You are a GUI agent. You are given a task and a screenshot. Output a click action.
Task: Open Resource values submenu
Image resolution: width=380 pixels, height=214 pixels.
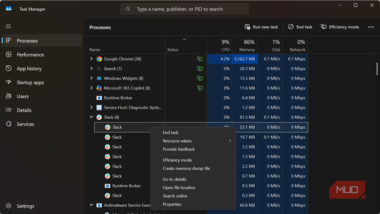pyautogui.click(x=193, y=141)
